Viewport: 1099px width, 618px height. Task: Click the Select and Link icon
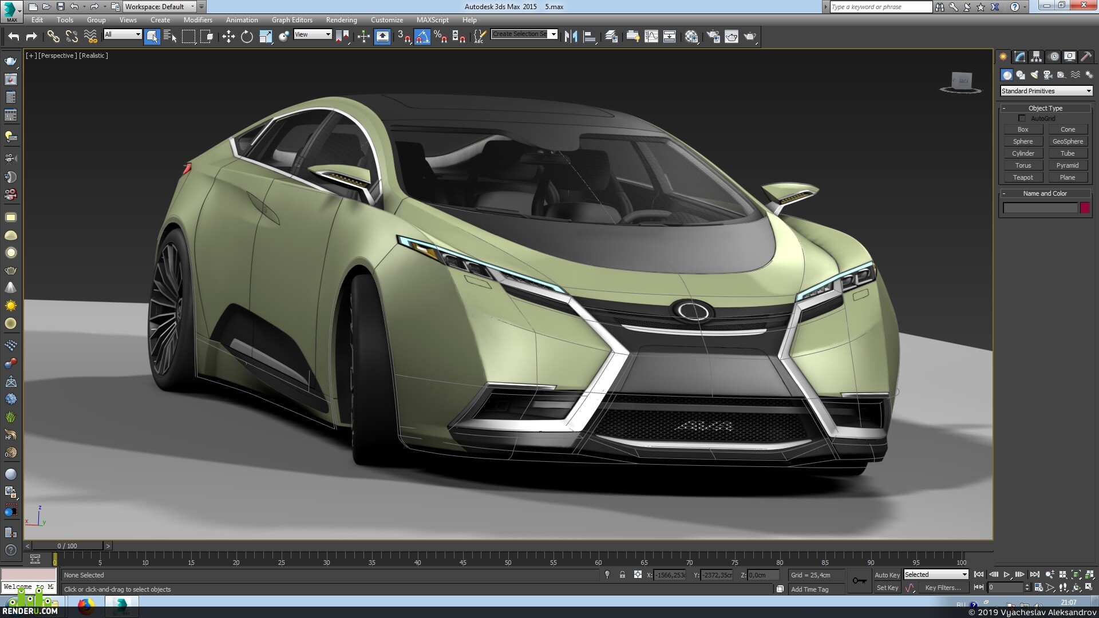point(53,37)
